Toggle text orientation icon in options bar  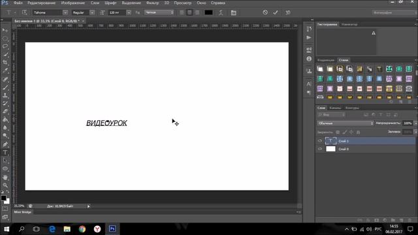(24, 12)
